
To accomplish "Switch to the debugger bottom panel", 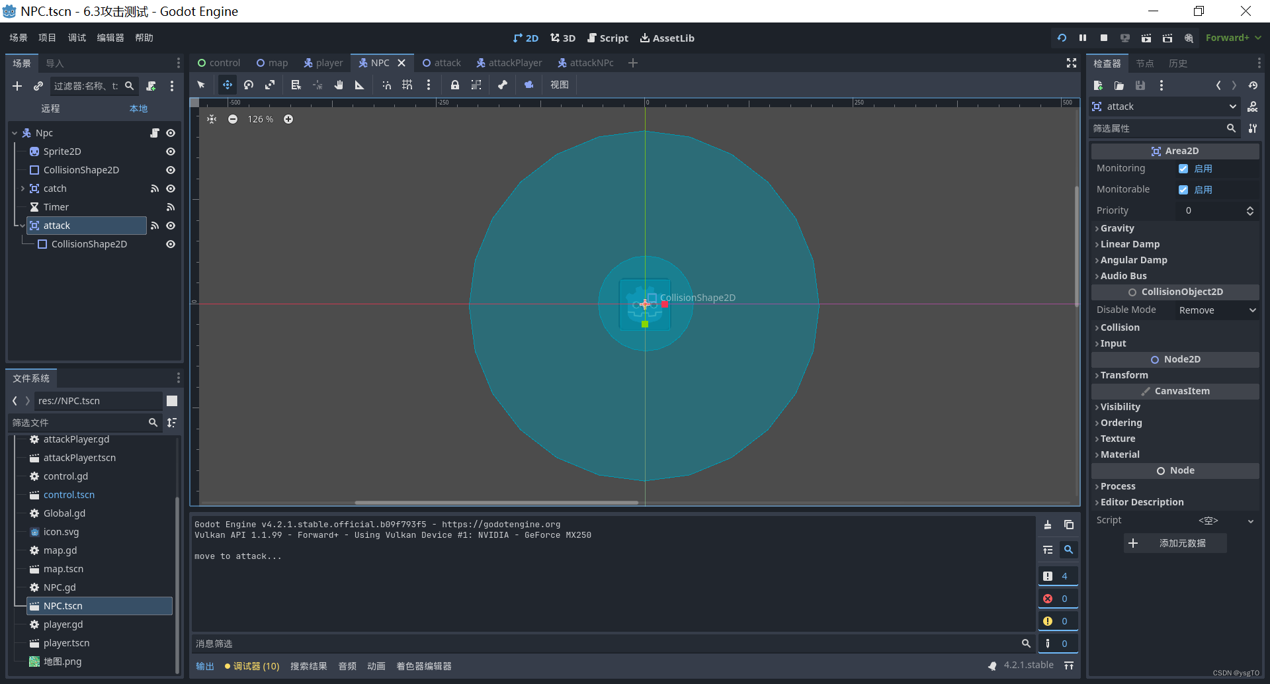I will pos(252,666).
